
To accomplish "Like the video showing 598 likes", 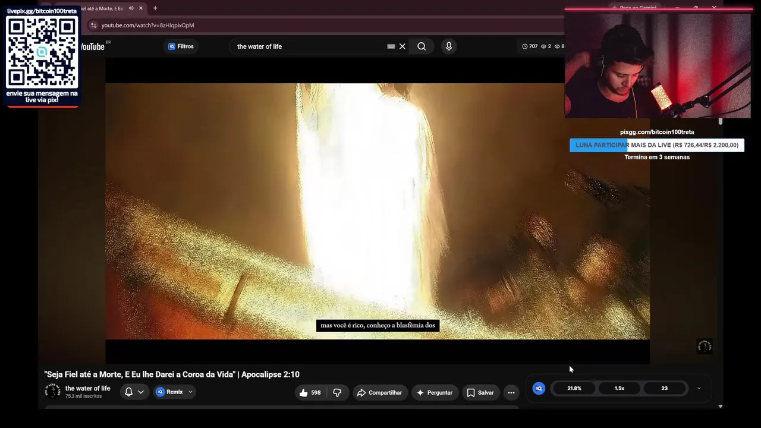I will tap(310, 392).
